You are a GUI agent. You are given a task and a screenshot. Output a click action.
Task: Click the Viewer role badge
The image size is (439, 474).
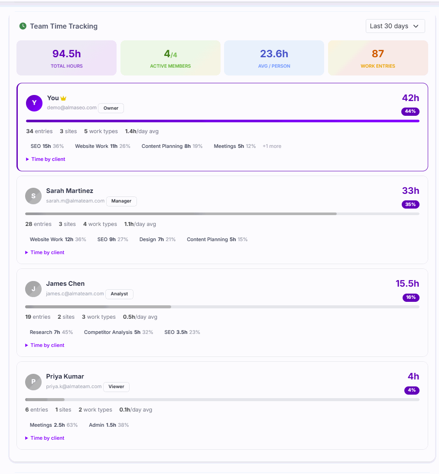coord(116,387)
